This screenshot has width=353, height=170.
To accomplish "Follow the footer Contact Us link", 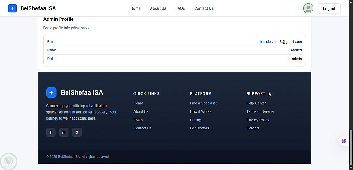I will pos(143,128).
